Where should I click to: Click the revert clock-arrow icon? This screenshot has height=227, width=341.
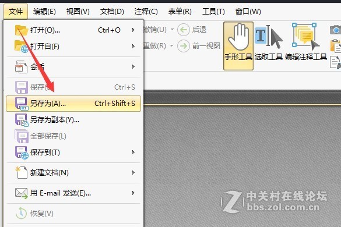pos(21,213)
